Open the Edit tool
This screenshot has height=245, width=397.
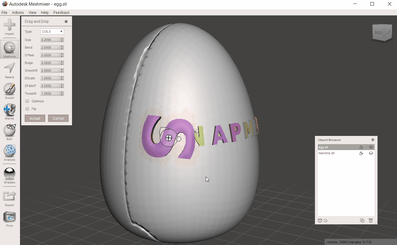9,132
